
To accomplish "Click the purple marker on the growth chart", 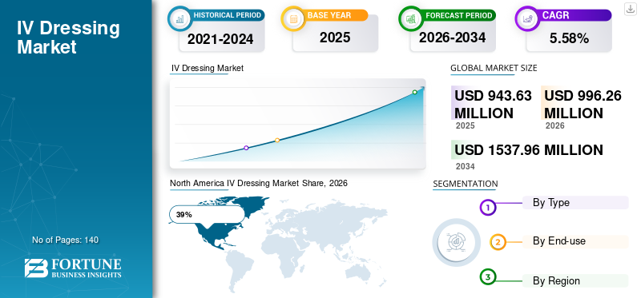I will coord(246,148).
